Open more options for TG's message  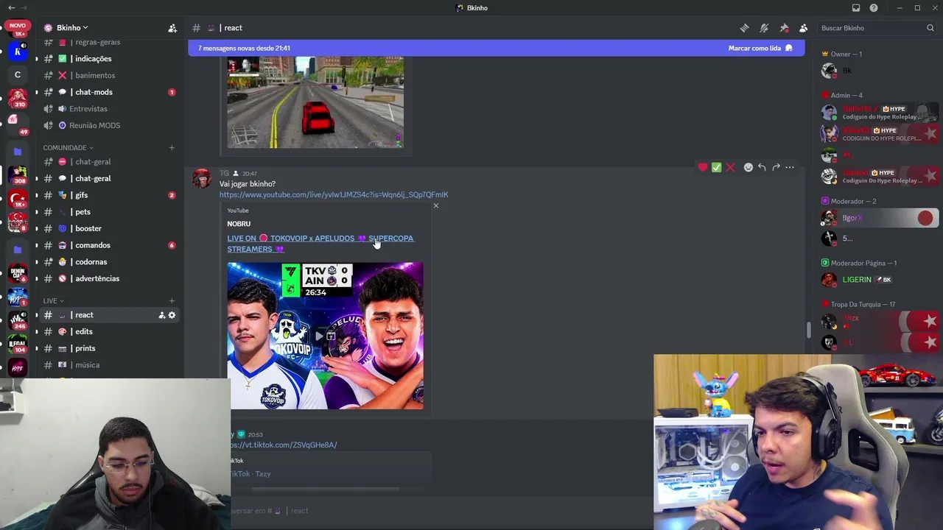tap(790, 168)
